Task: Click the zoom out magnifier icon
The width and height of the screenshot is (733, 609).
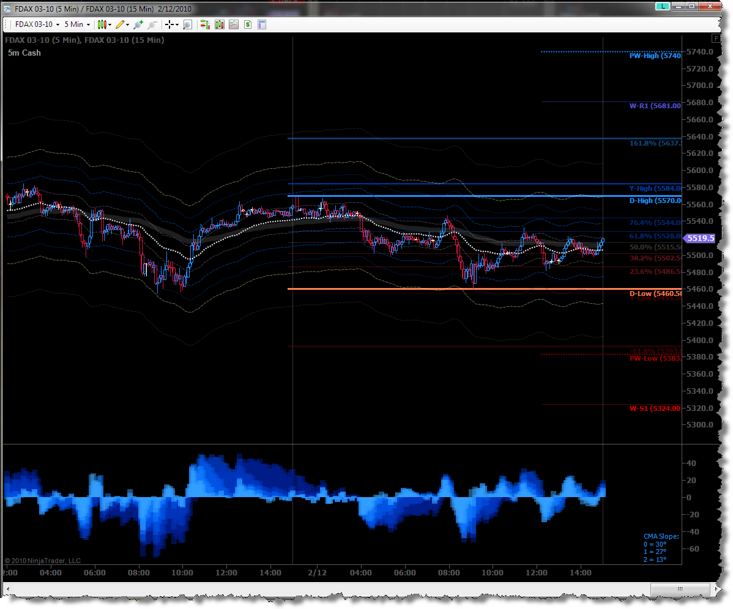Action: pos(152,24)
